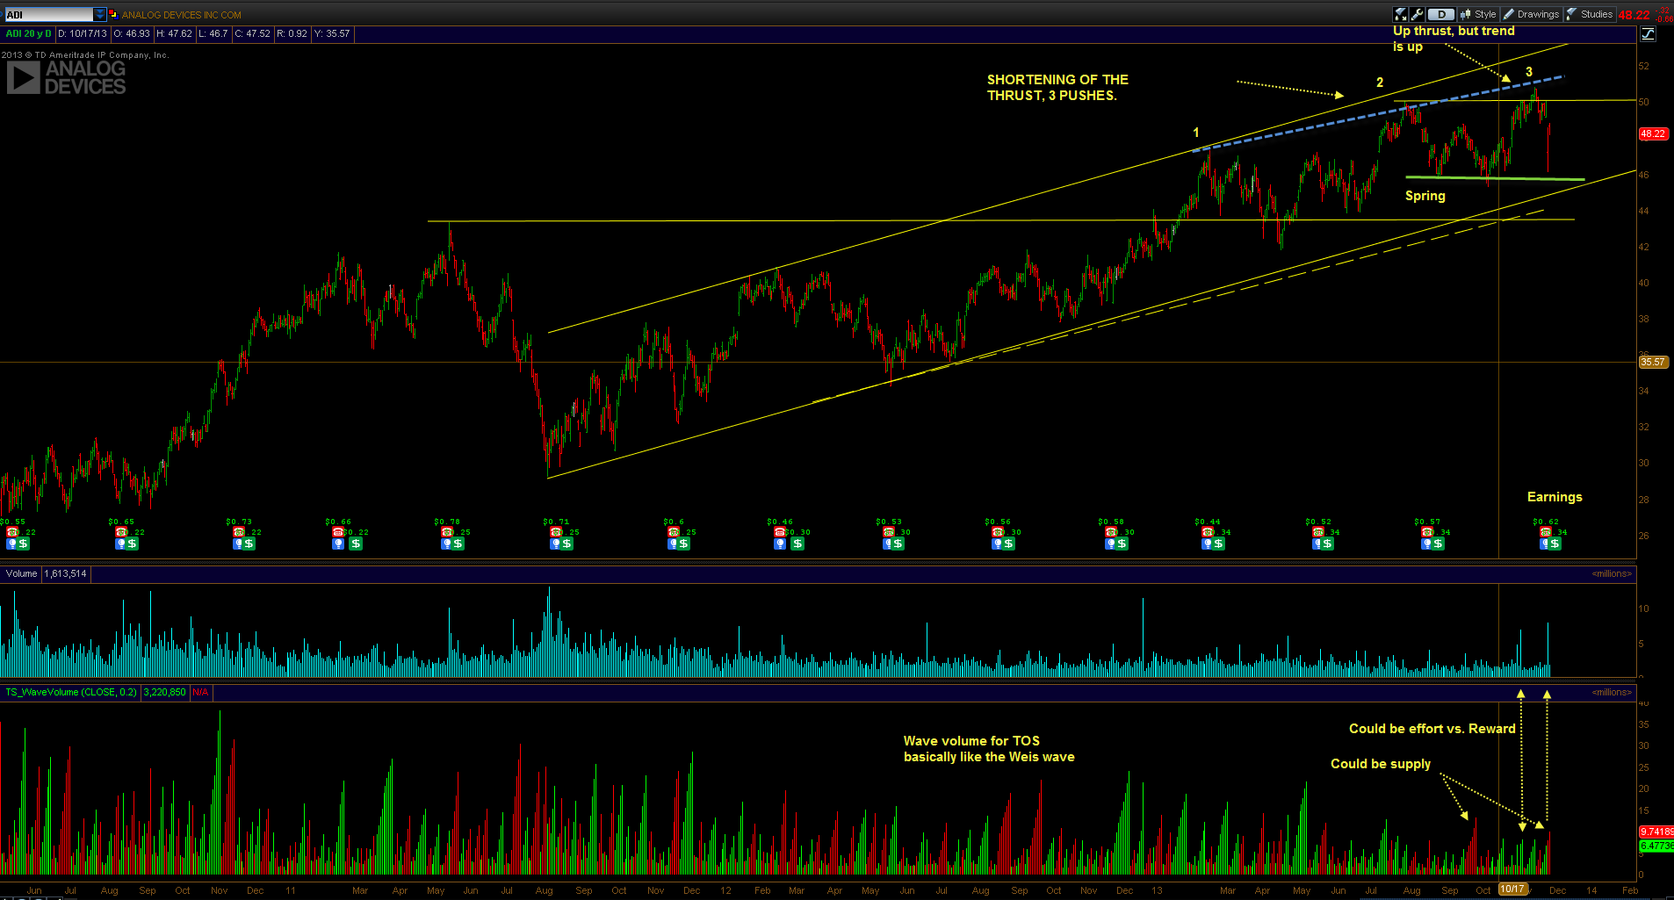Click the red 48.22 last price in toolbar
The image size is (1674, 900).
[1634, 15]
